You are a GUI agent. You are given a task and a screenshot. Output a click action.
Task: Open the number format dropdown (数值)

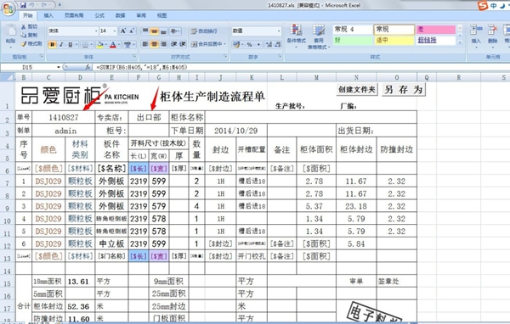pyautogui.click(x=279, y=31)
